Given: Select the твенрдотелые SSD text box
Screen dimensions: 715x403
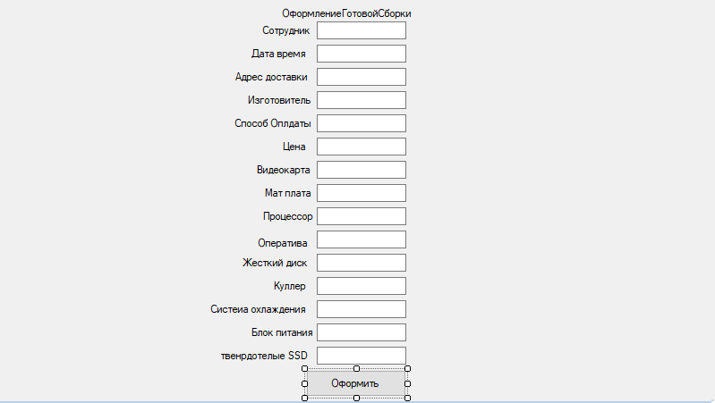Looking at the screenshot, I should pos(362,356).
